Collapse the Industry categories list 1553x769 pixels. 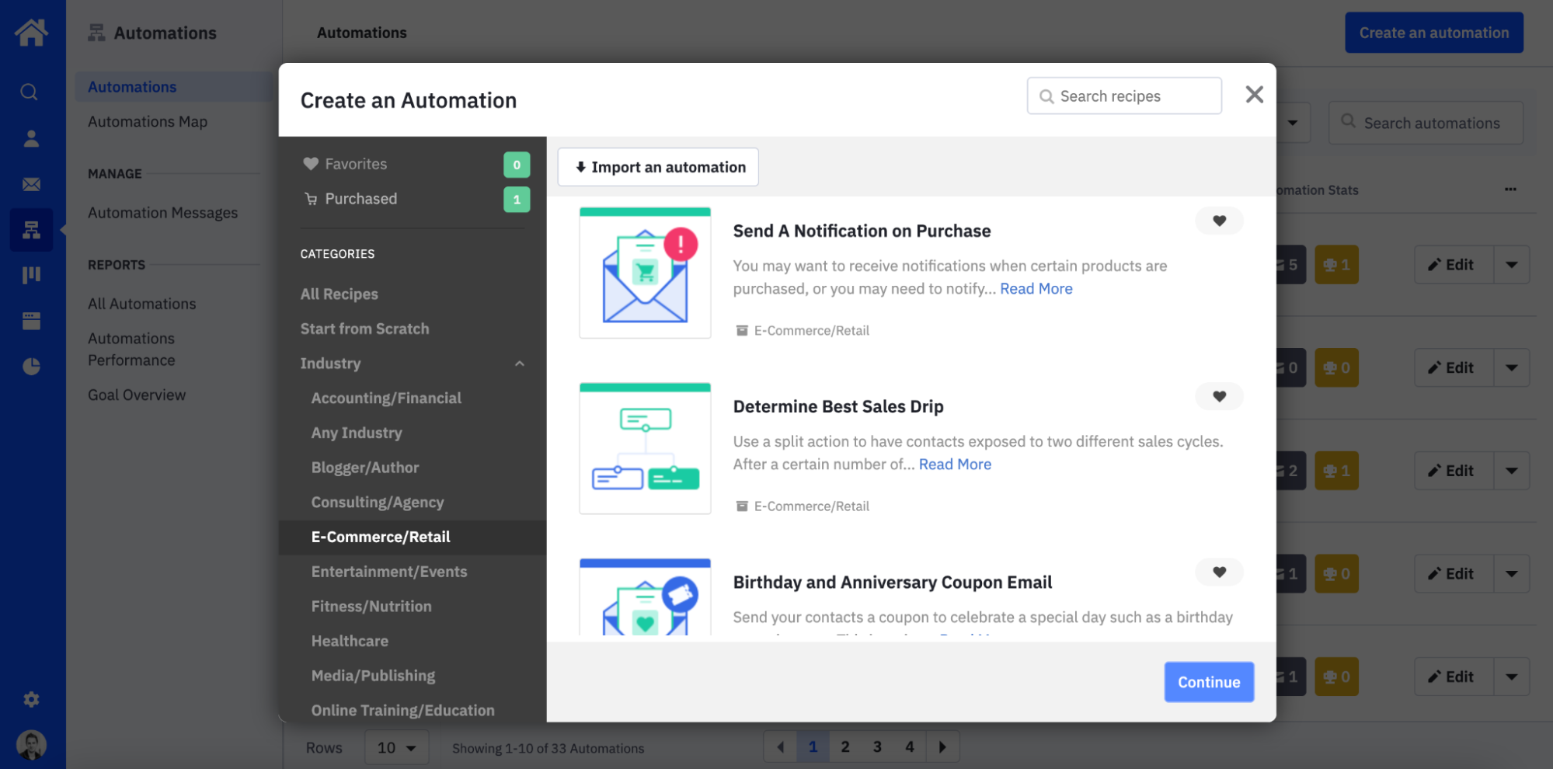coord(520,363)
